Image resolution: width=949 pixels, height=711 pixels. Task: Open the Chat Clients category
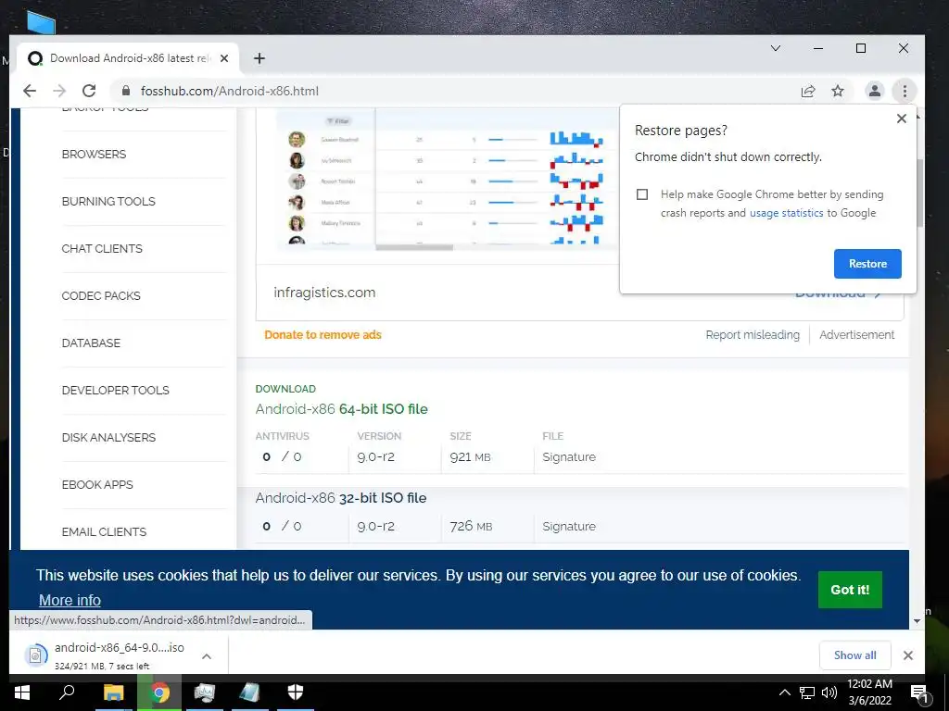click(x=102, y=248)
